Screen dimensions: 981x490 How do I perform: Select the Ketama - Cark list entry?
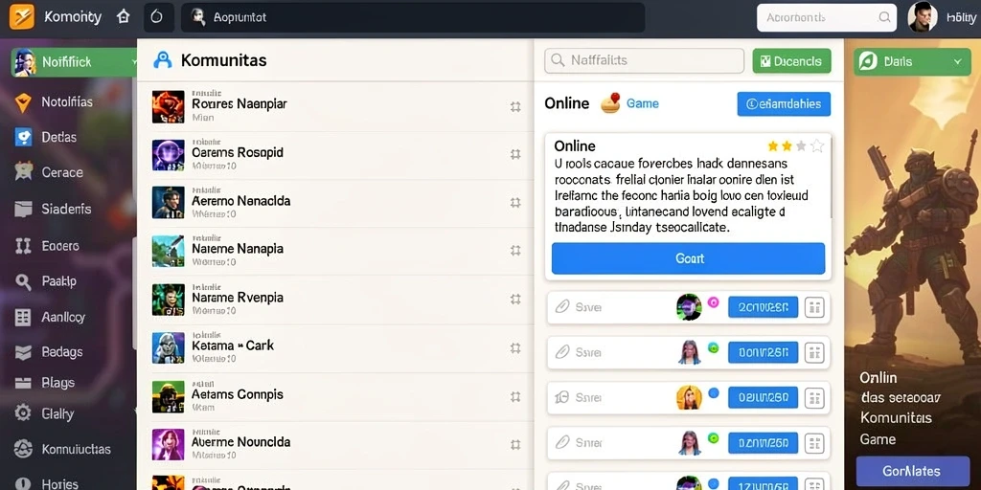coord(334,347)
